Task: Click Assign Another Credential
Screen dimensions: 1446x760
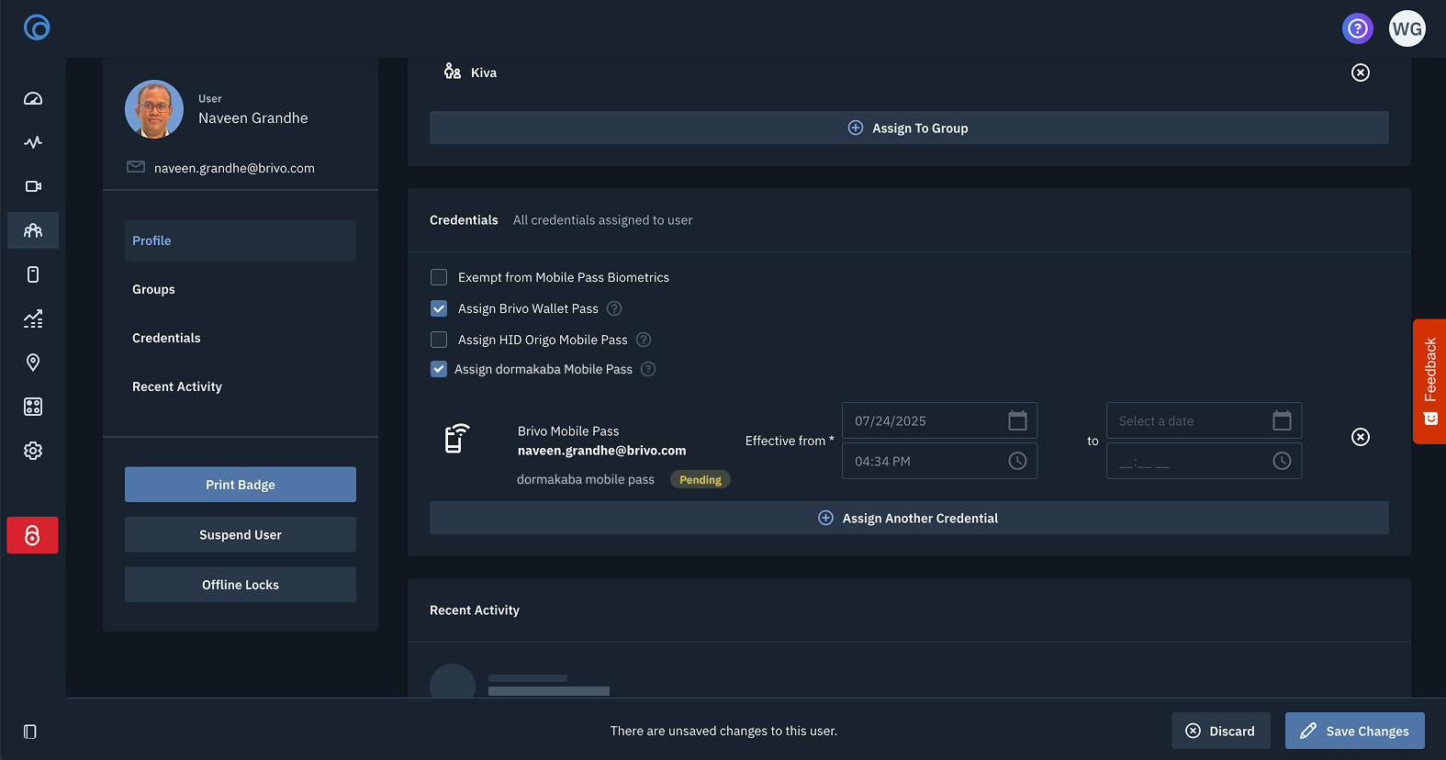Action: click(x=909, y=519)
